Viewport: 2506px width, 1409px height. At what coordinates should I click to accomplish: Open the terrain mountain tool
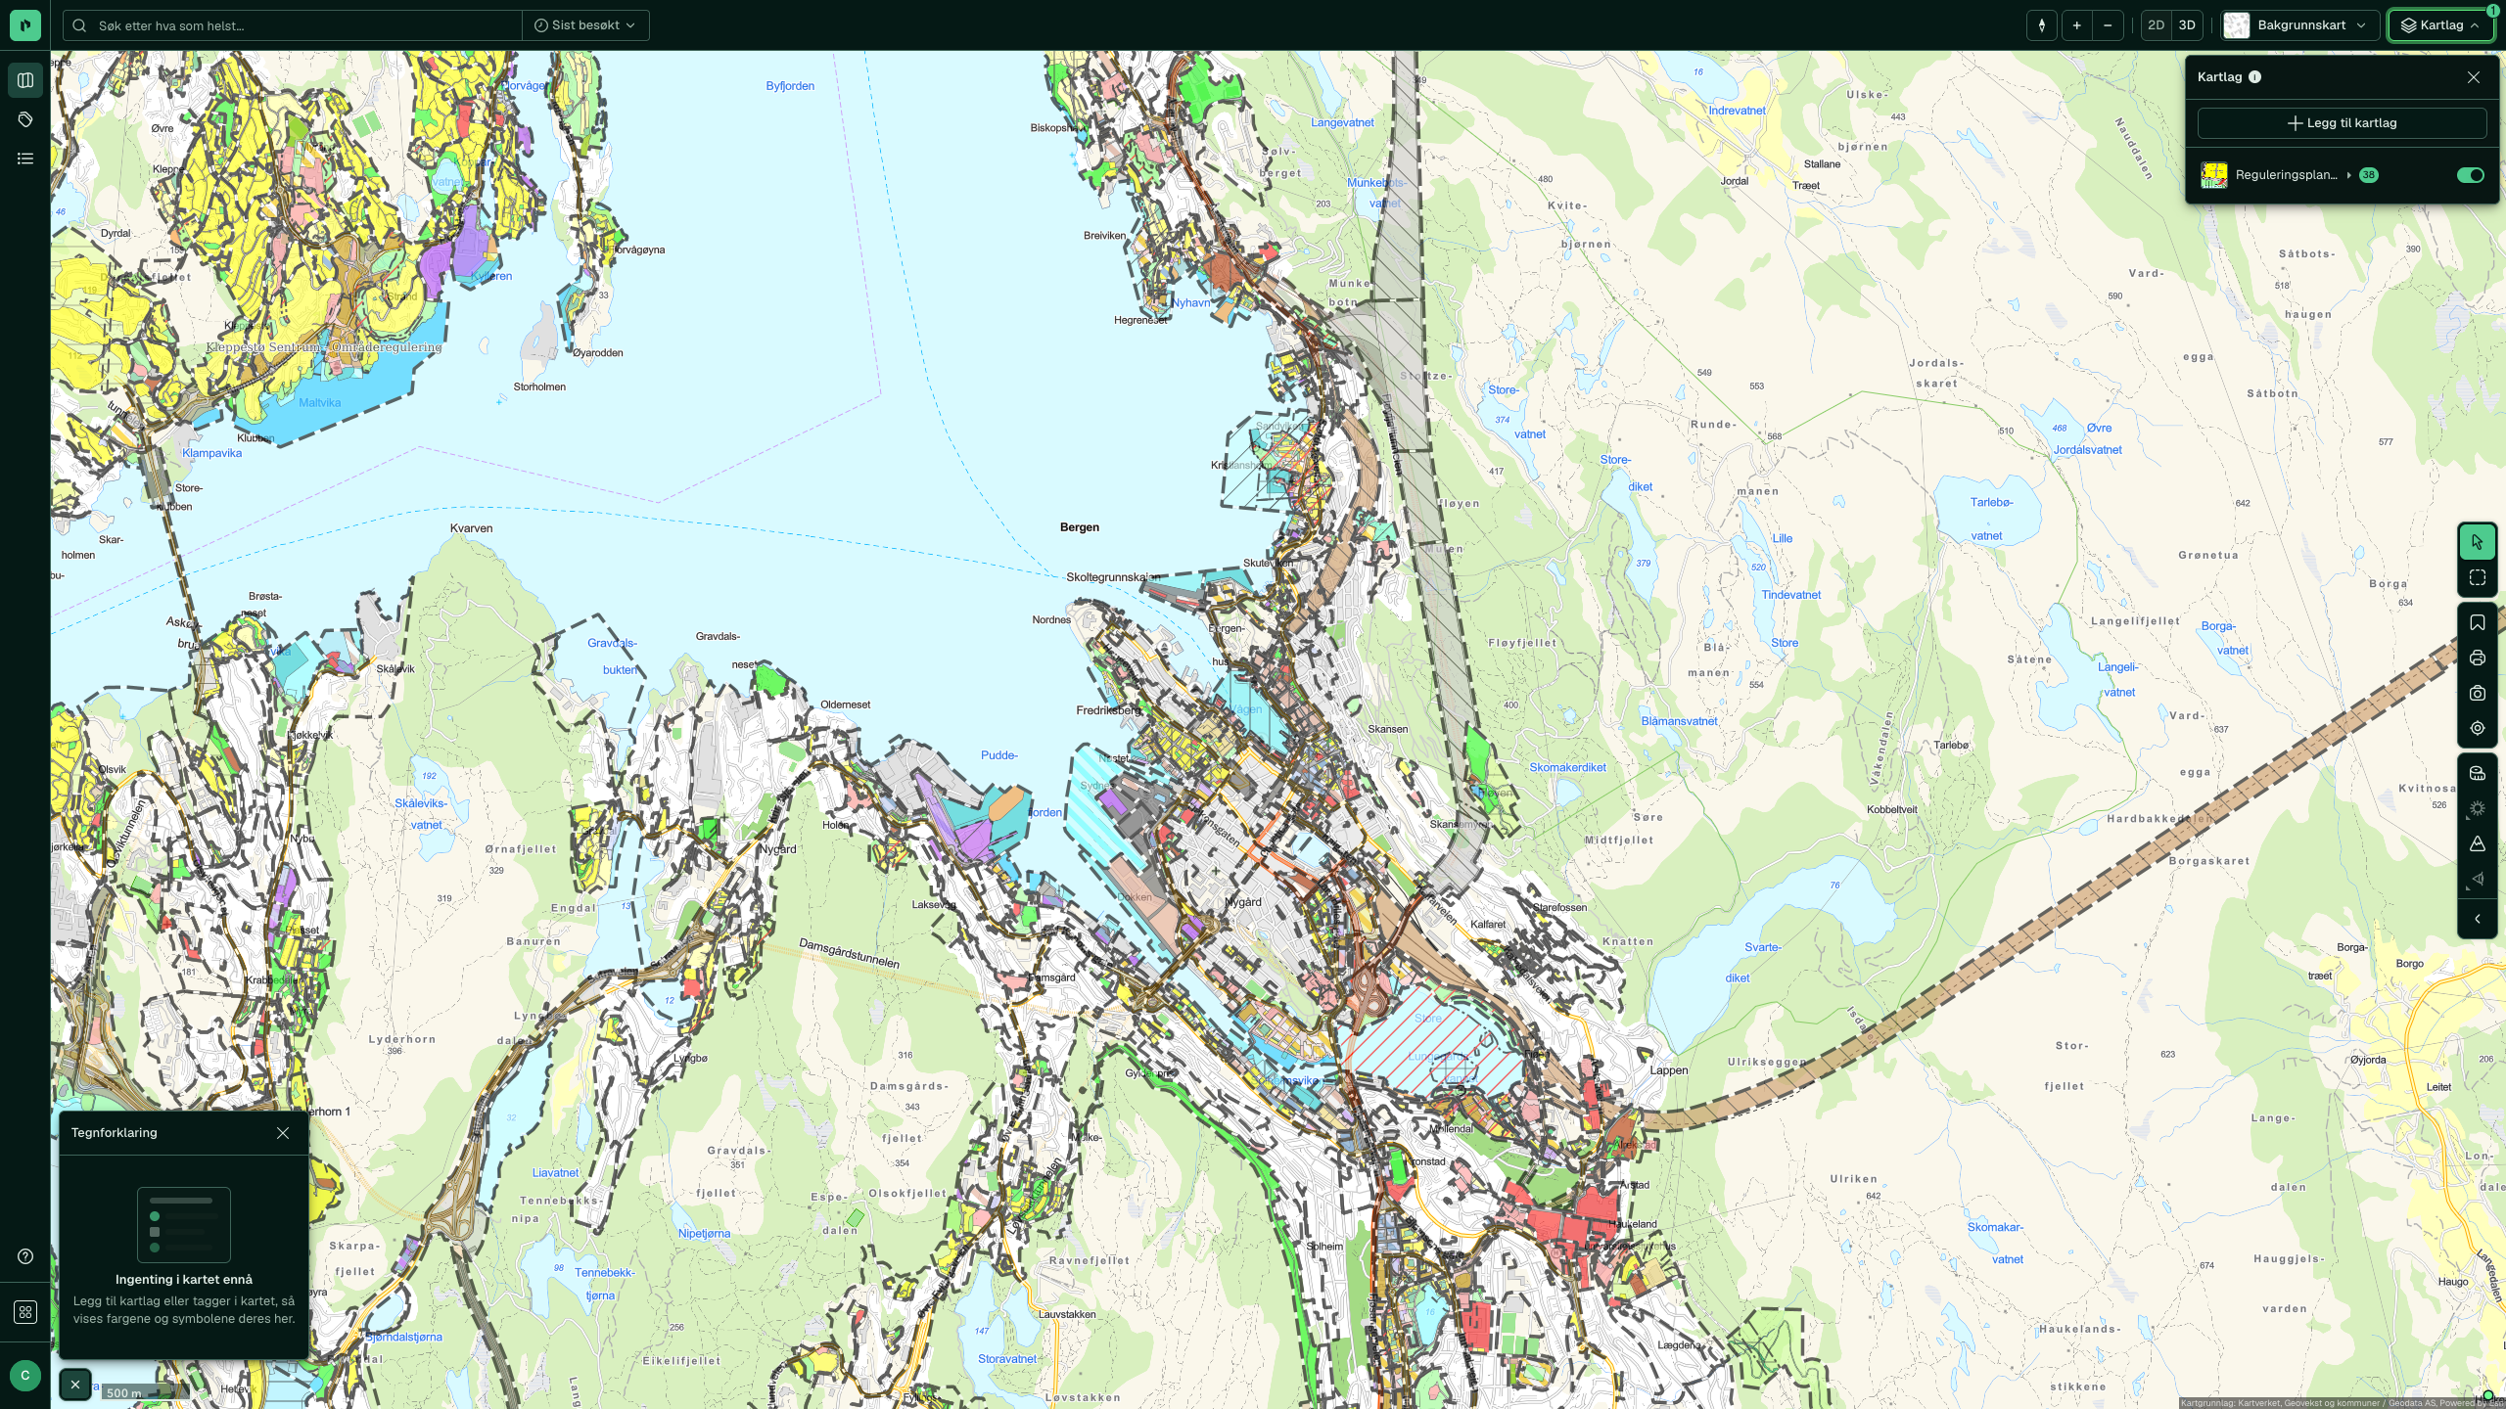click(2478, 844)
